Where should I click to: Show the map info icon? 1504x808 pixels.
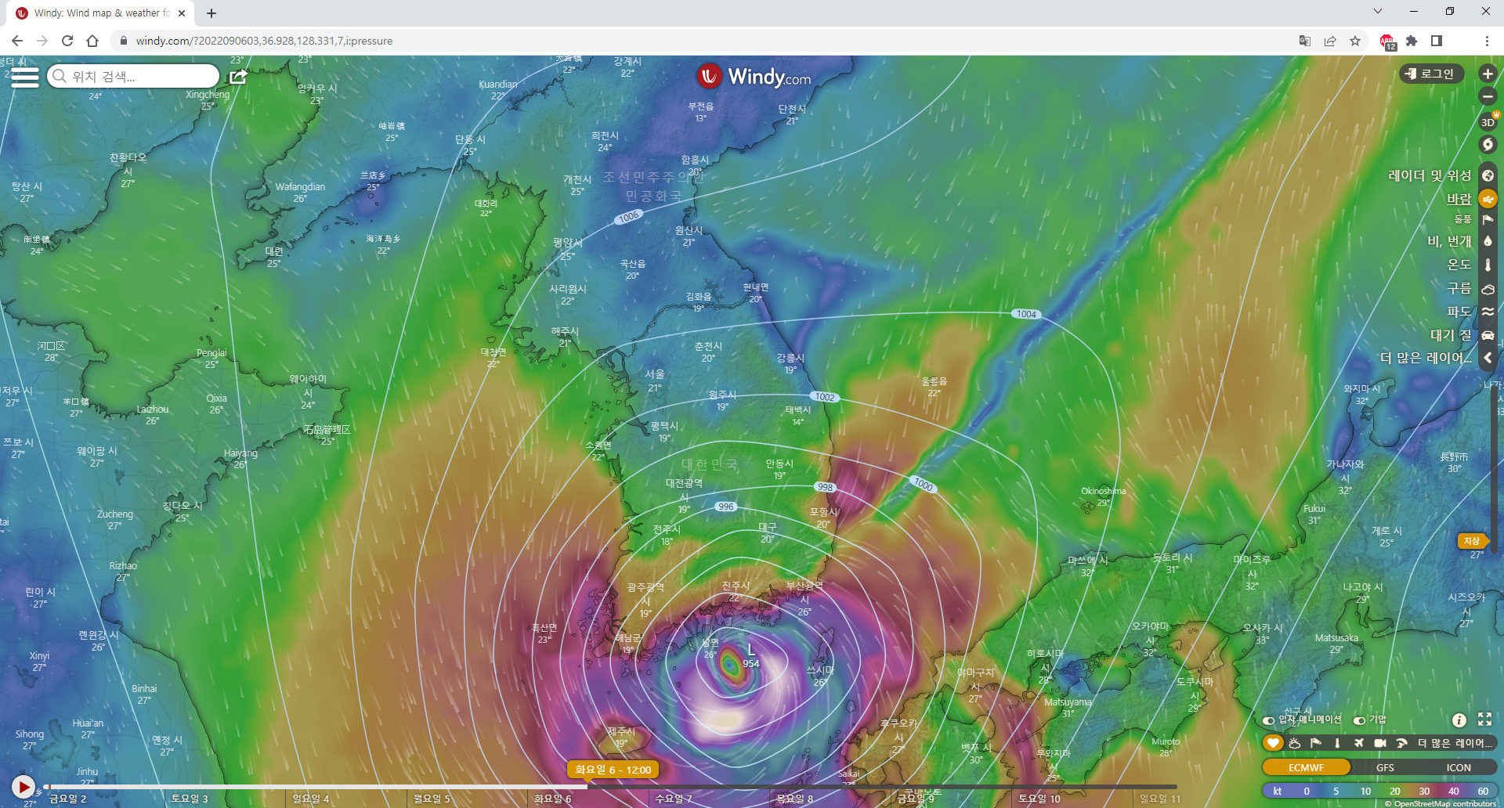pos(1459,720)
